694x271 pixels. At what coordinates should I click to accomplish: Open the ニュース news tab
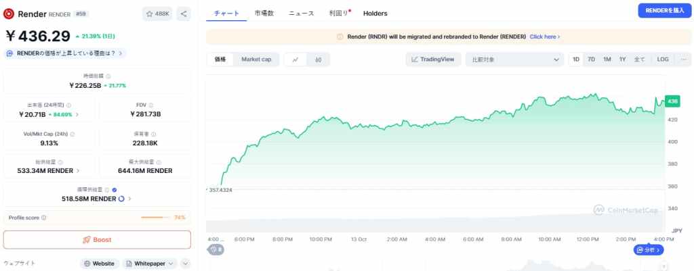coord(301,14)
